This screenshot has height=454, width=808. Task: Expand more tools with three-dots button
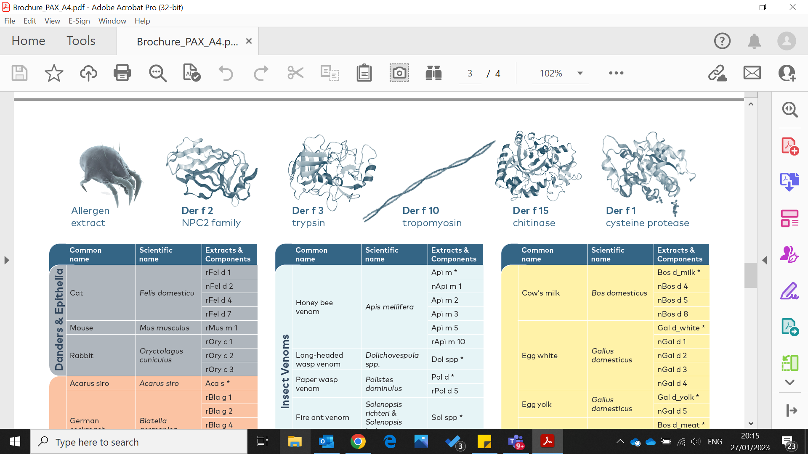pyautogui.click(x=616, y=73)
